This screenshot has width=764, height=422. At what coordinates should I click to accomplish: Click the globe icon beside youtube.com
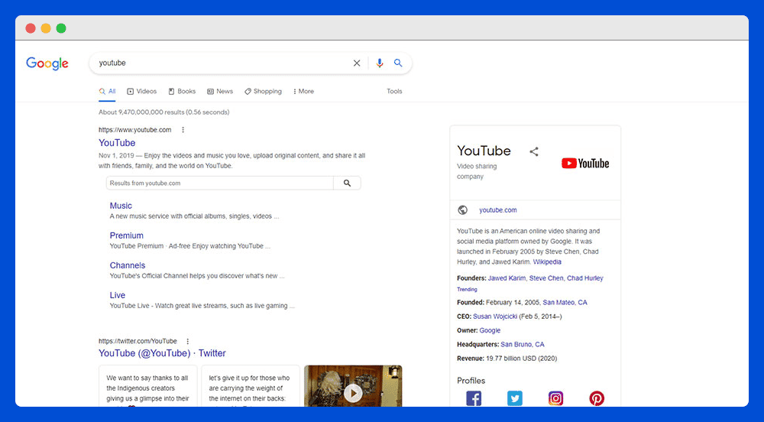[x=462, y=210]
